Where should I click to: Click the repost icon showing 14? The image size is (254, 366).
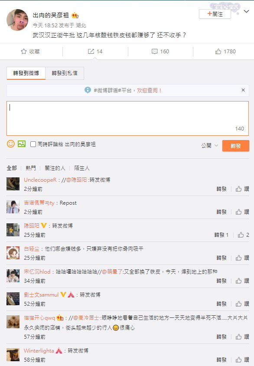click(x=91, y=51)
